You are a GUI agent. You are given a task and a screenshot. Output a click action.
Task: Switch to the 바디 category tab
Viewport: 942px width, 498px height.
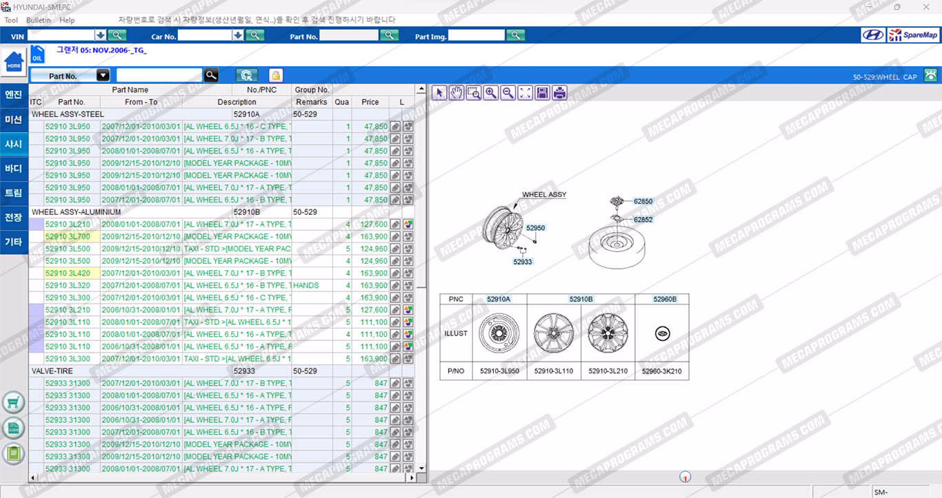14,169
